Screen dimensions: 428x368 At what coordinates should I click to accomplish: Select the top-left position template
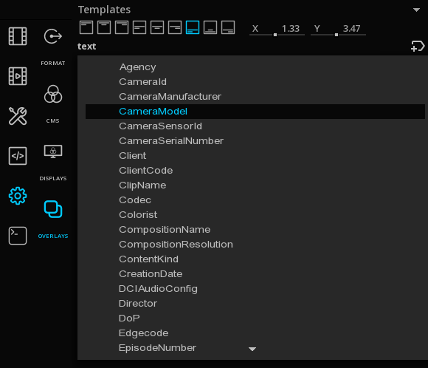coord(86,27)
